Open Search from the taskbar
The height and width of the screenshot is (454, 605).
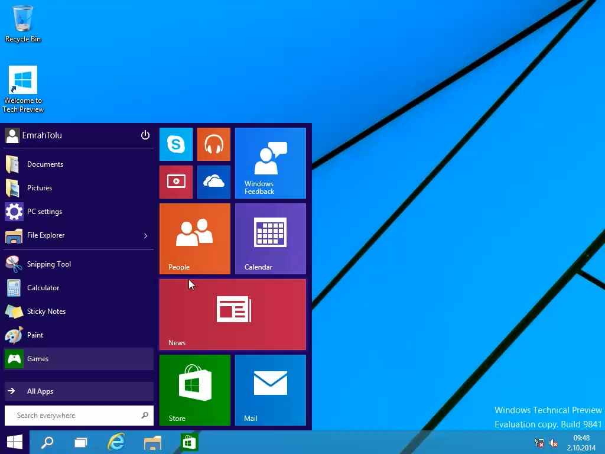pyautogui.click(x=47, y=442)
